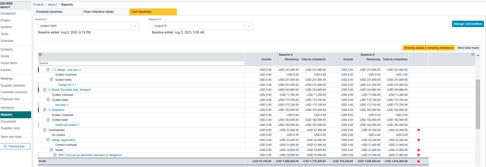Open Financial view in sidebar
The height and width of the screenshot is (167, 486).
tap(10, 99)
